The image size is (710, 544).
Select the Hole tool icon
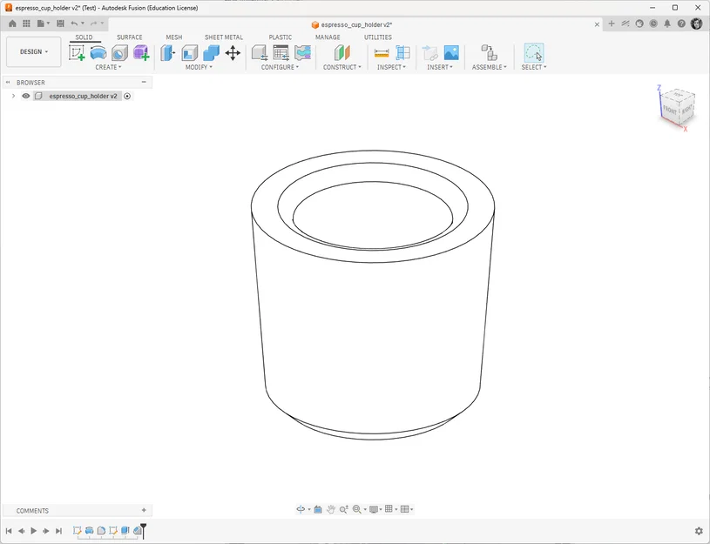(x=119, y=53)
